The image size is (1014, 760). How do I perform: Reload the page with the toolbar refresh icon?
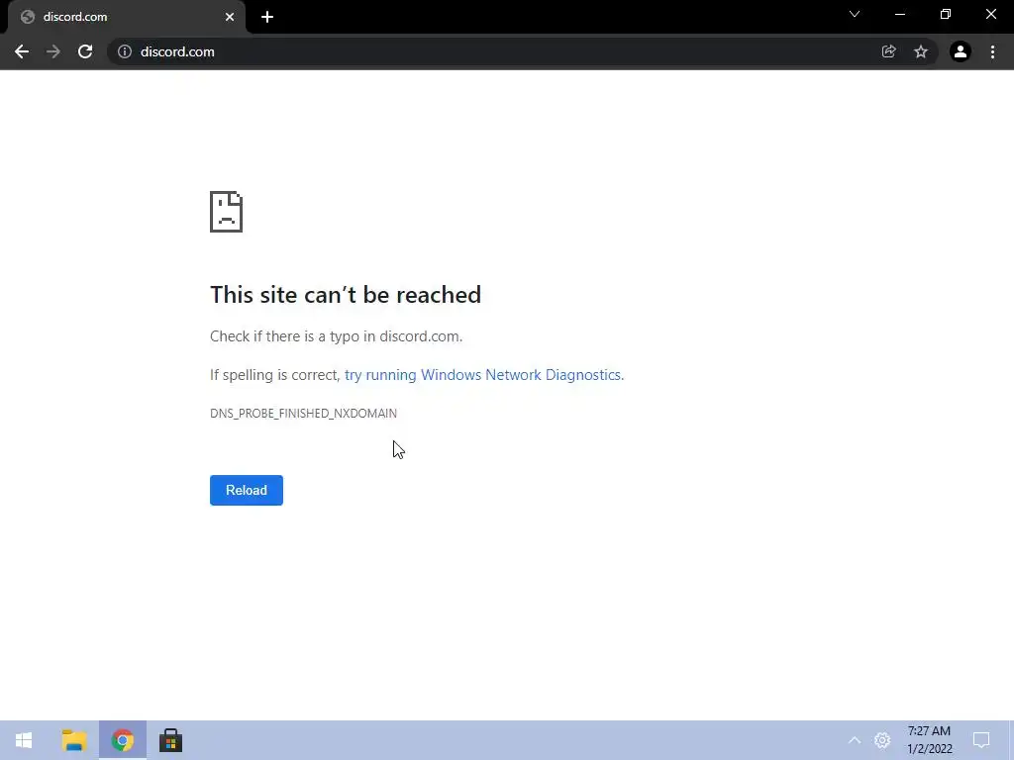(x=85, y=51)
